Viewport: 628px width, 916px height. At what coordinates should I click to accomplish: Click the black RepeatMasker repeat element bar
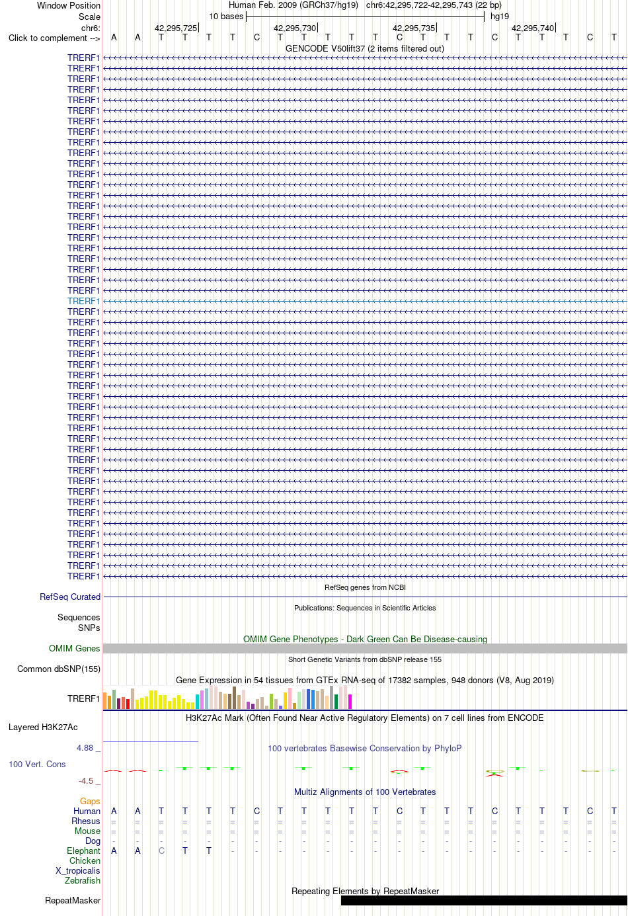click(484, 900)
